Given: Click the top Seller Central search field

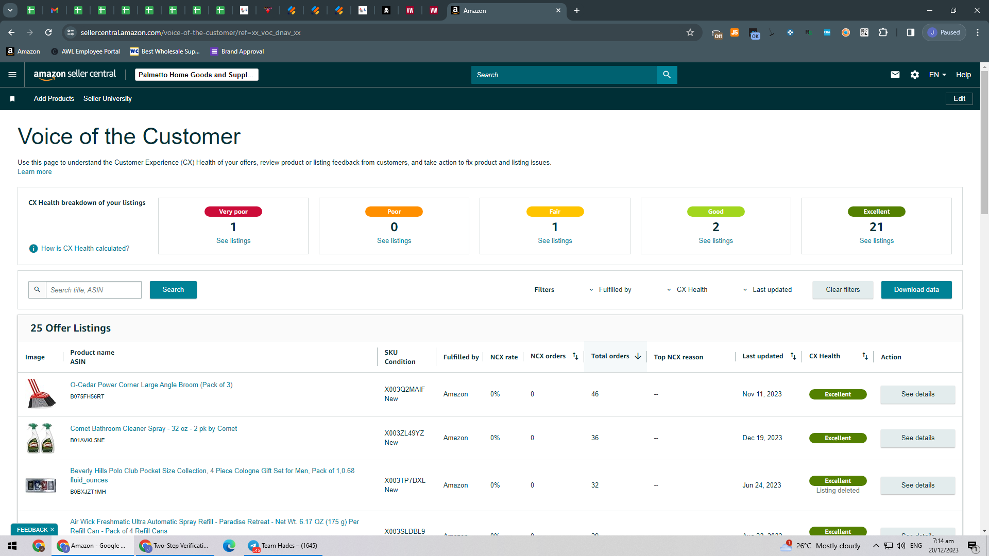Looking at the screenshot, I should pos(564,75).
